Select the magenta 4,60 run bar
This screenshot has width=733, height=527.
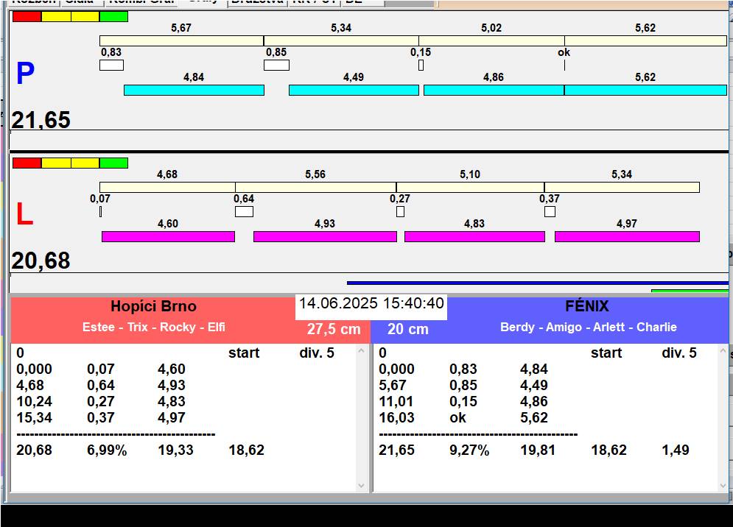coord(168,236)
